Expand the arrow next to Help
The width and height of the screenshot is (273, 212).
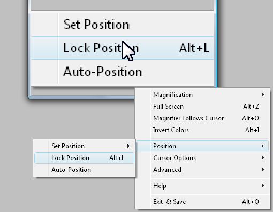(263, 186)
